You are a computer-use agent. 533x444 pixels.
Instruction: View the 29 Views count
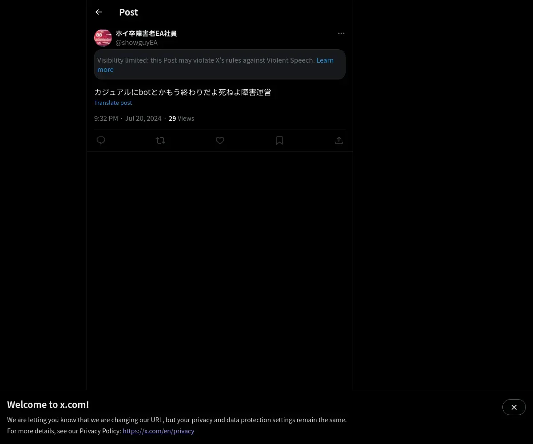coord(181,119)
